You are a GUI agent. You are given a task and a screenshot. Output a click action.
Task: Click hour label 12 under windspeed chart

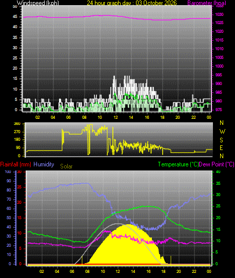[115, 117]
